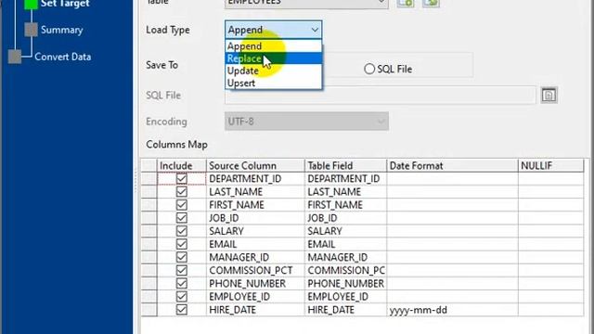Viewport: 594px width, 334px height.
Task: Click the first icon beside Table field
Action: point(406,3)
